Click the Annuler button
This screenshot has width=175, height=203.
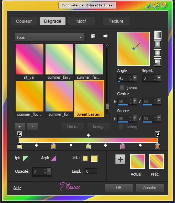pyautogui.click(x=150, y=188)
